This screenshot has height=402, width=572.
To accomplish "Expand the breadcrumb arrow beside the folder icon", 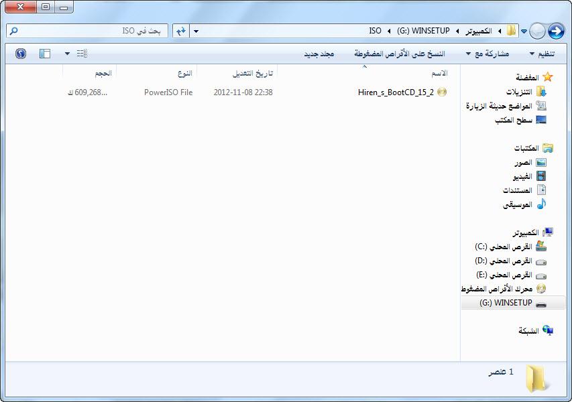I will [x=500, y=31].
